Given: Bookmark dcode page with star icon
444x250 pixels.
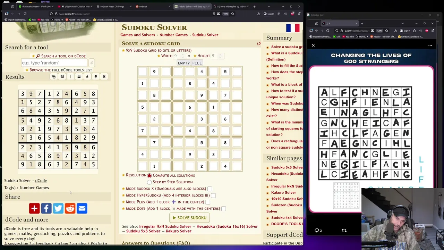Looking at the screenshot, I should point(232,14).
